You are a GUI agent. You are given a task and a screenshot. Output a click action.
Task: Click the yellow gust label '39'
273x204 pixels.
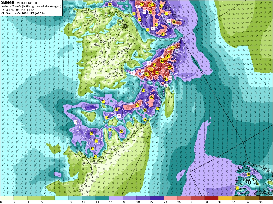click(x=137, y=105)
